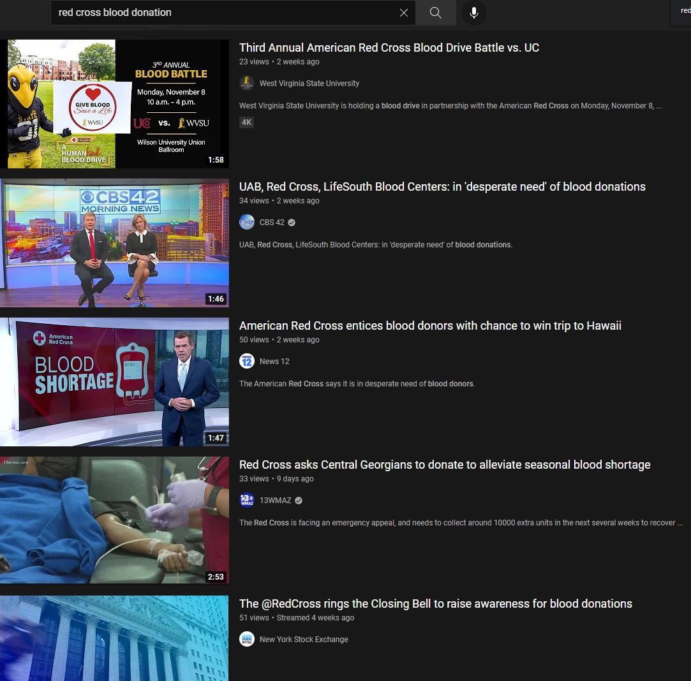
Task: Clear the search box with the X icon
Action: [404, 13]
